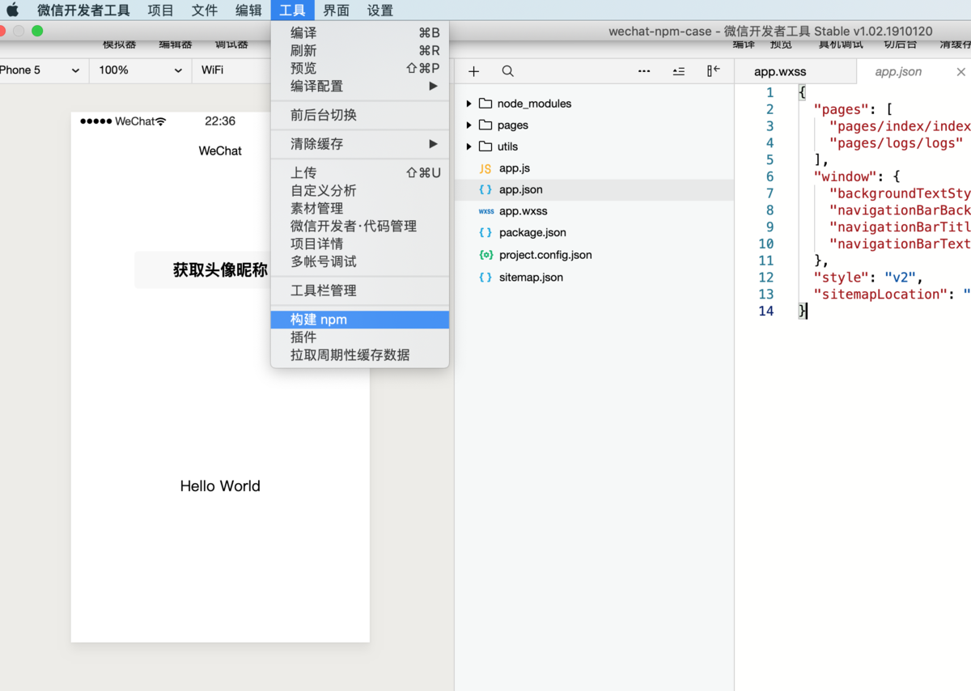Image resolution: width=971 pixels, height=691 pixels.
Task: Click the JS icon of app.js
Action: coord(485,168)
